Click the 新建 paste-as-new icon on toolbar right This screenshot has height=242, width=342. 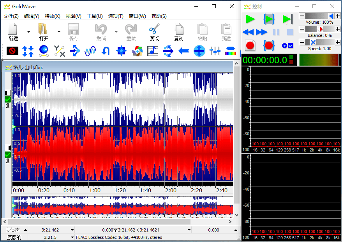(226, 29)
